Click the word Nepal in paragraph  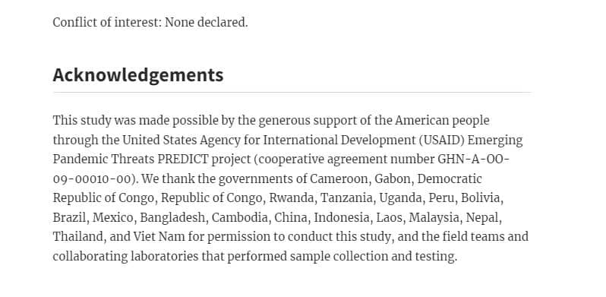click(x=482, y=218)
